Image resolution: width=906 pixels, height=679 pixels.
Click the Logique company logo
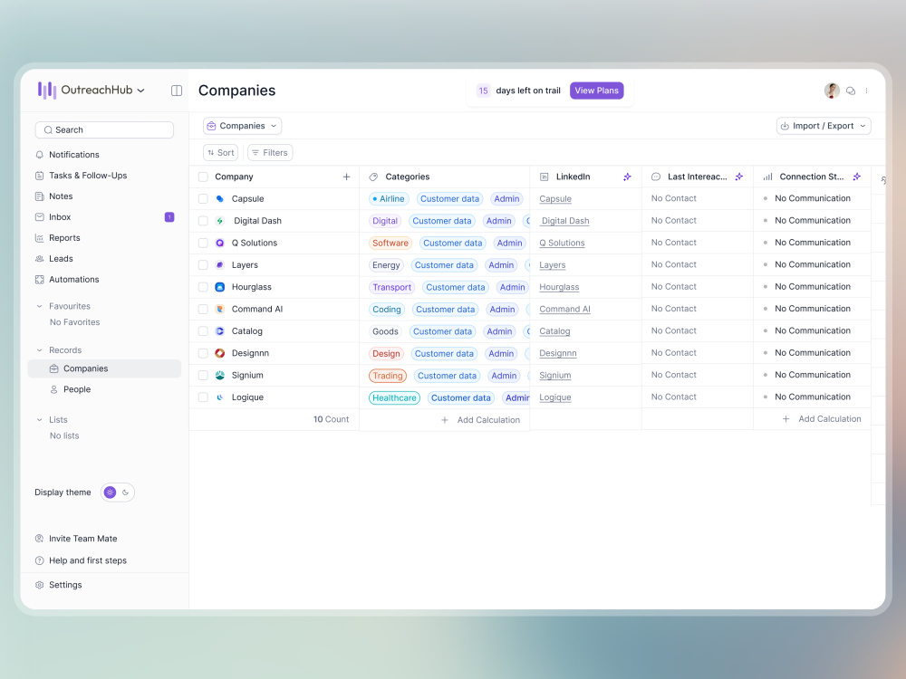(219, 397)
